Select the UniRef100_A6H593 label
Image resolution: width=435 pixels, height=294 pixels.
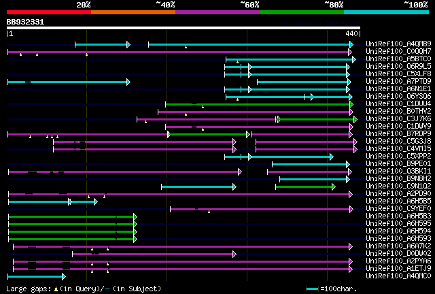398,239
